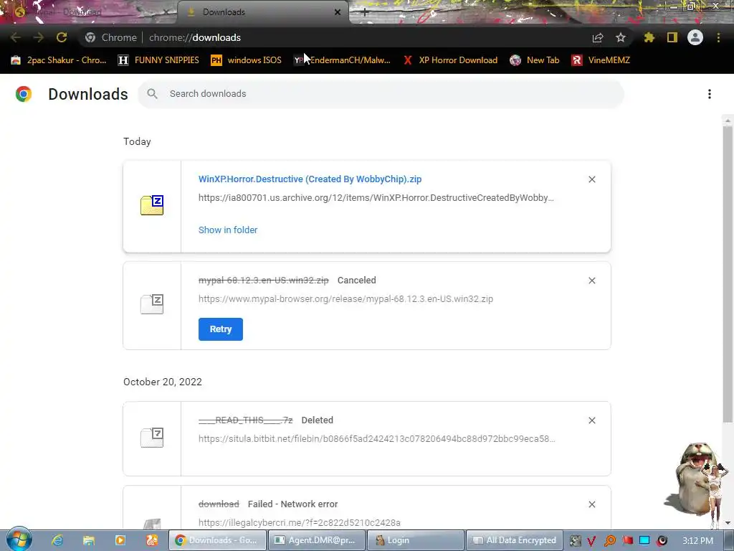Open a new tab with the plus button
Image resolution: width=734 pixels, height=551 pixels.
pos(365,13)
